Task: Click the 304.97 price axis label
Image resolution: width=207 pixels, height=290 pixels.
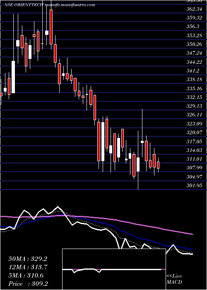Action: click(x=194, y=176)
